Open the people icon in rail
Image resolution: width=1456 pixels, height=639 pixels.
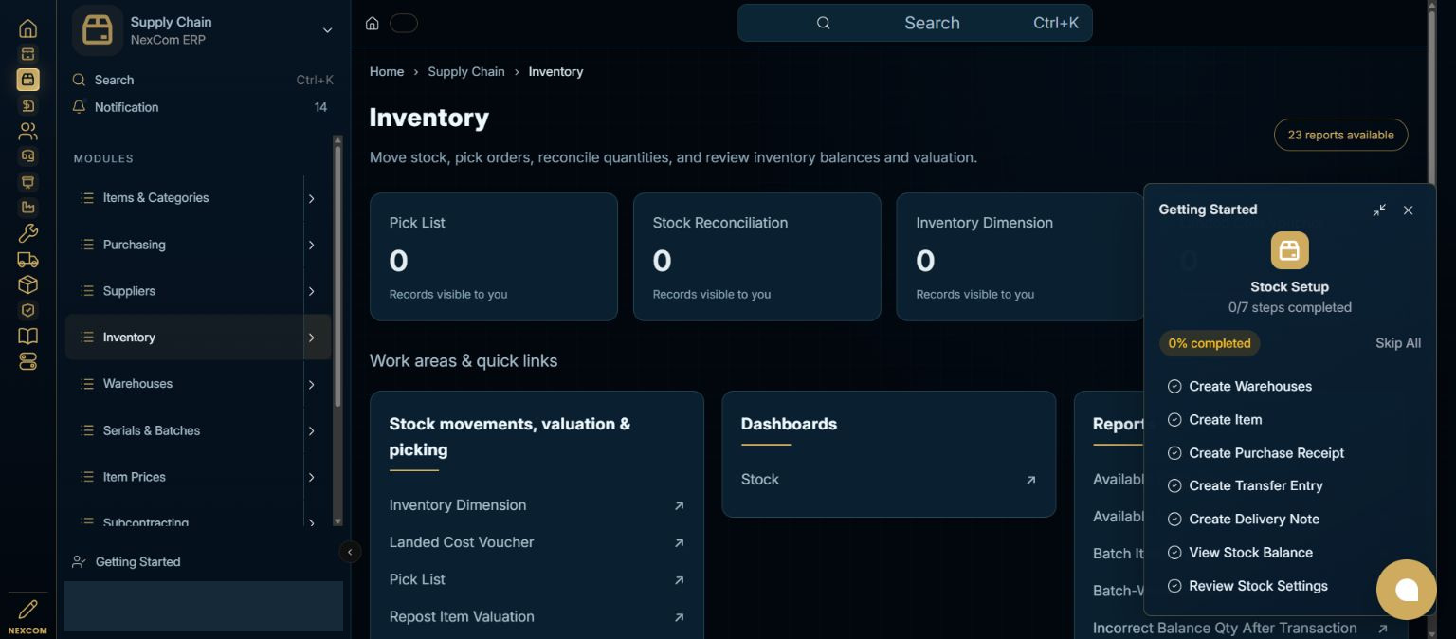point(27,131)
